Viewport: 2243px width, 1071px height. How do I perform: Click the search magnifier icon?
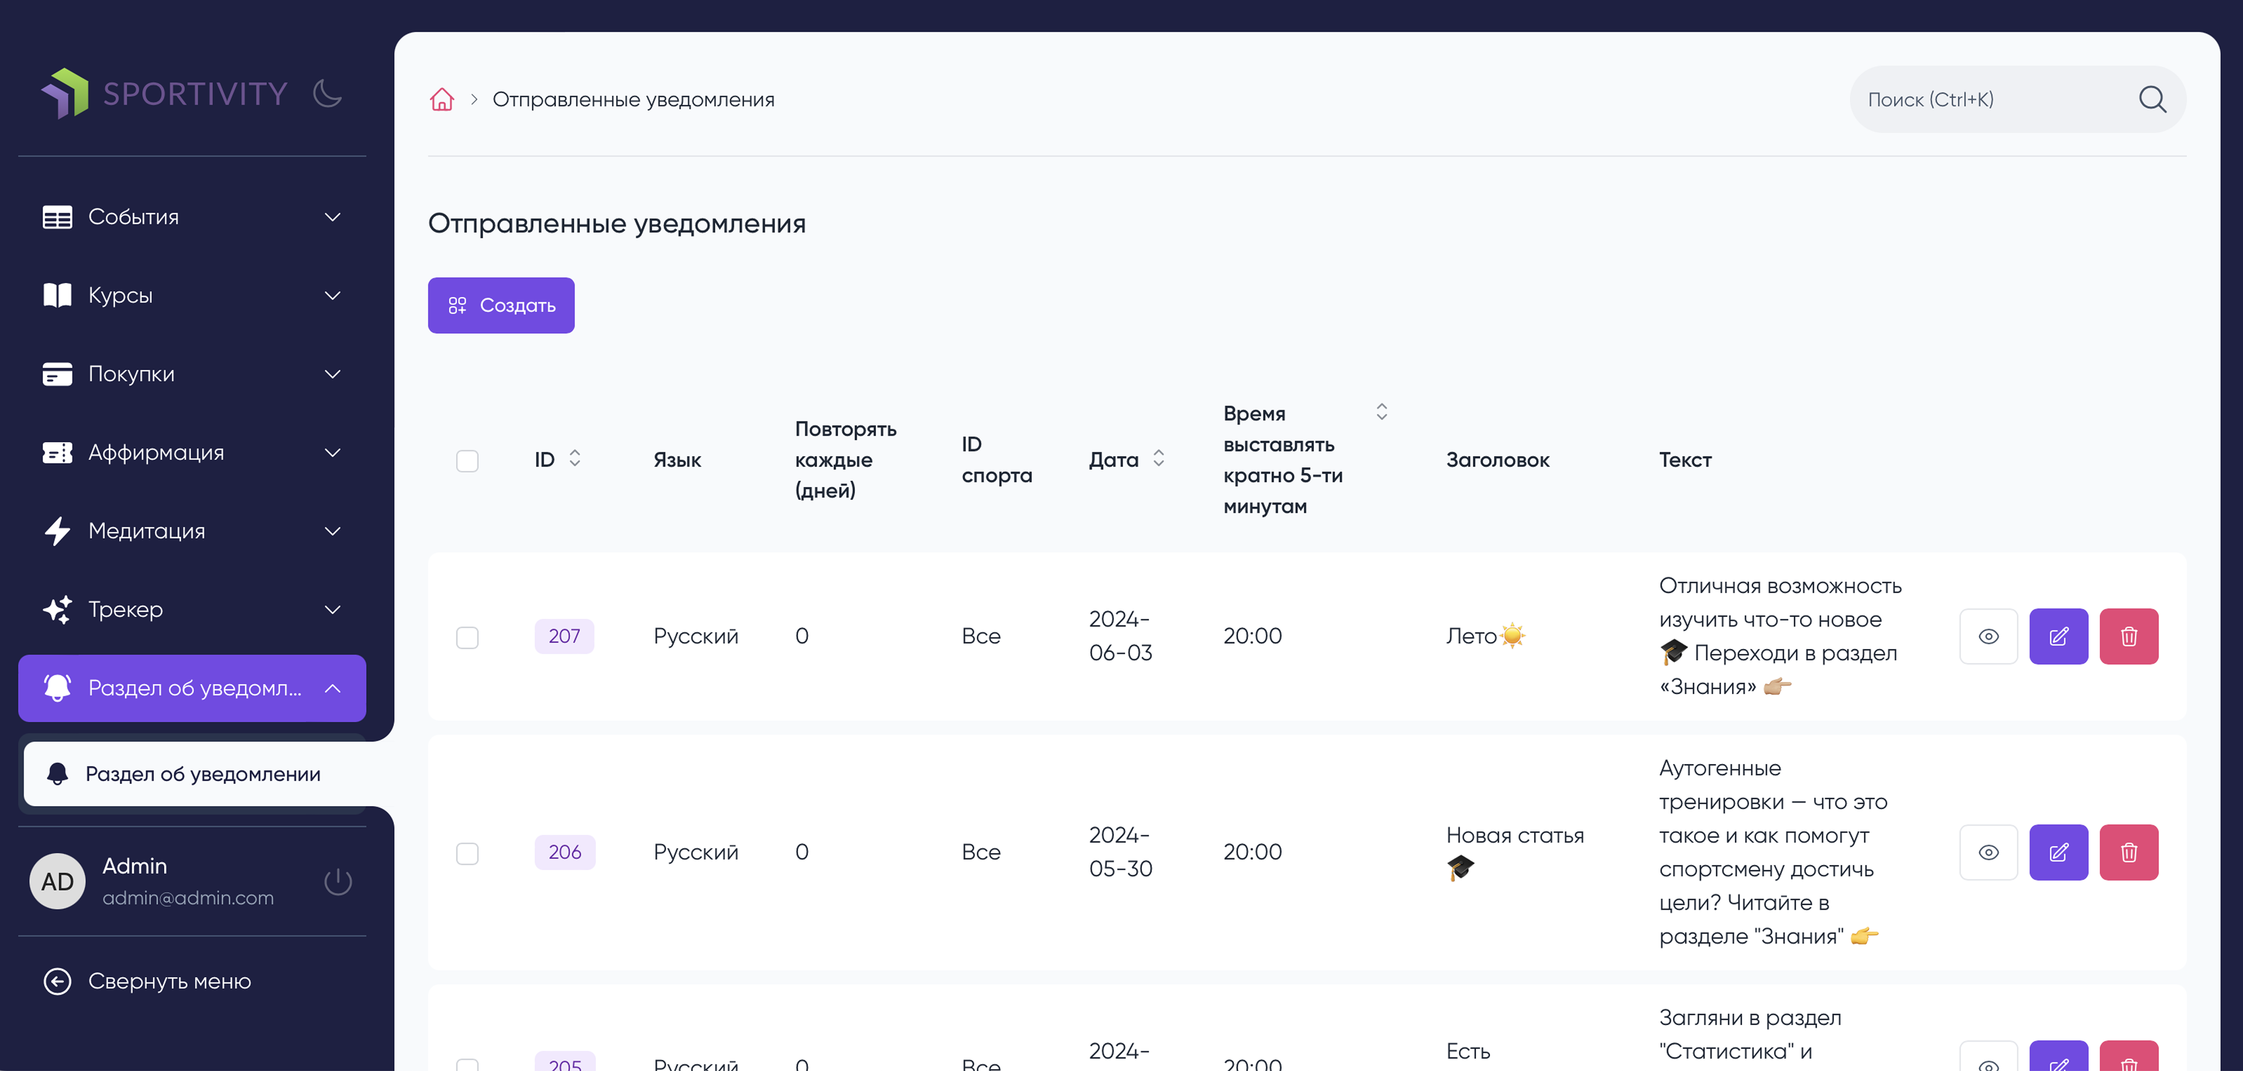click(x=2153, y=99)
